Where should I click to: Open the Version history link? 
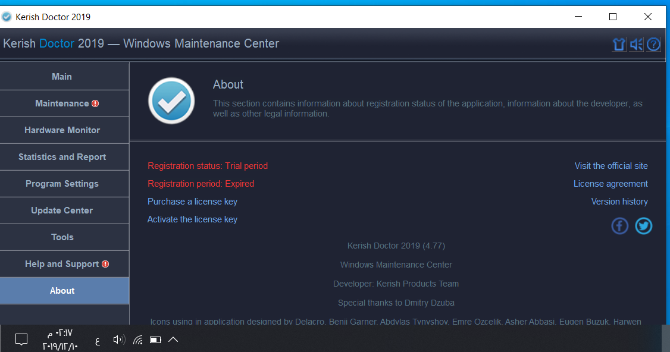[x=619, y=202]
